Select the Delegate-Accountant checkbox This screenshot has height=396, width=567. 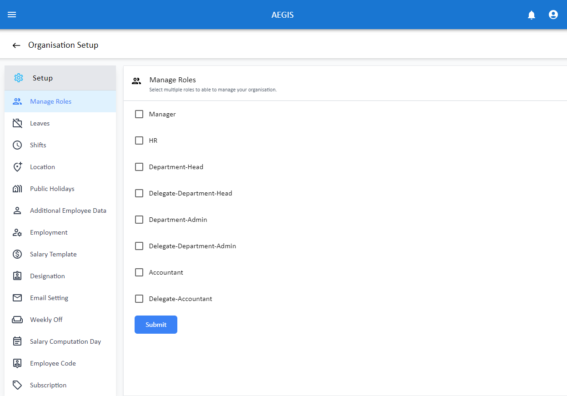coord(139,299)
